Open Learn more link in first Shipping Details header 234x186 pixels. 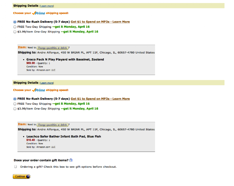47,6
